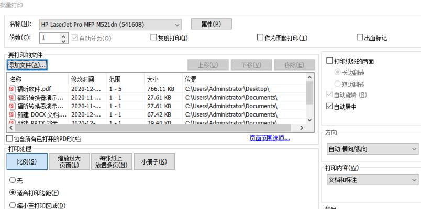Image resolution: width=421 pixels, height=209 pixels.
Task: Click range value 1 - 5
Action: coord(115,89)
